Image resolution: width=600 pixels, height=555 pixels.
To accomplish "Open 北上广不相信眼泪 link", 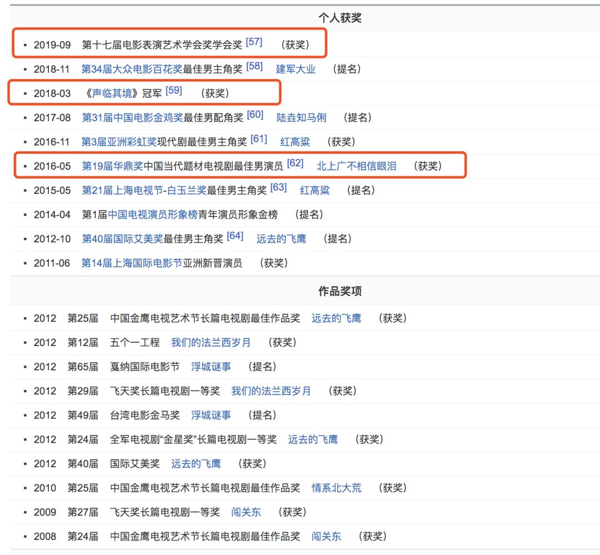I will (356, 166).
